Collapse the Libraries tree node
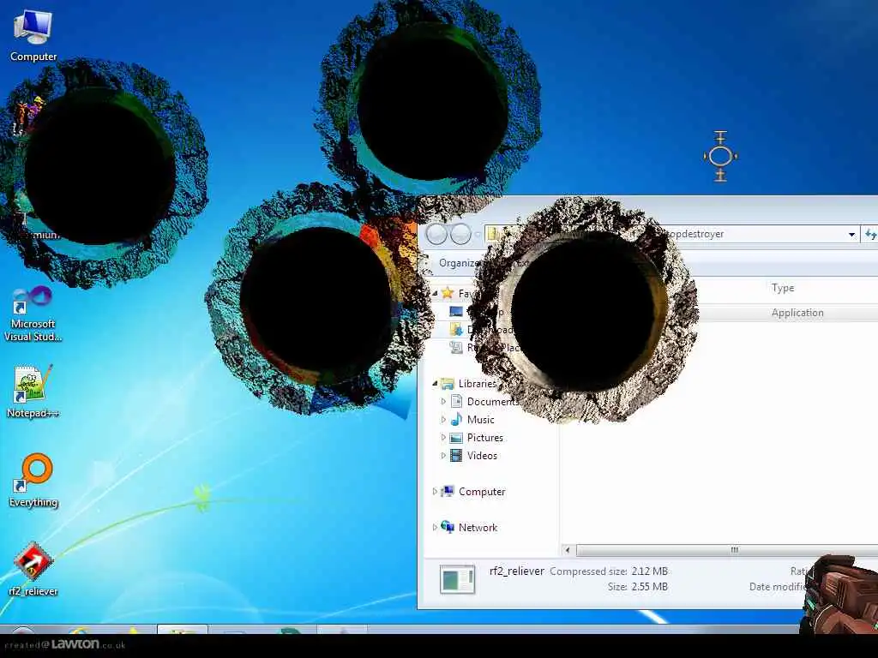The width and height of the screenshot is (878, 658). point(435,383)
